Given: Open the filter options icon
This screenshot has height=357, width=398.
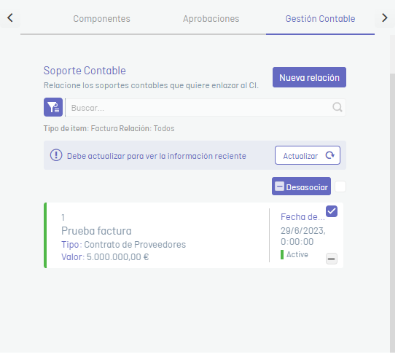Looking at the screenshot, I should [x=53, y=107].
